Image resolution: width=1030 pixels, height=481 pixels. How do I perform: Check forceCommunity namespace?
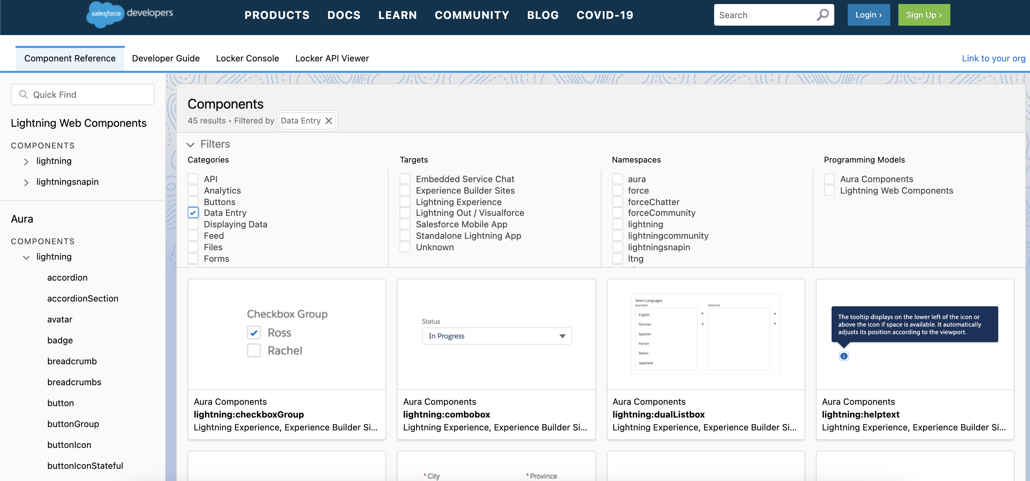tap(617, 213)
